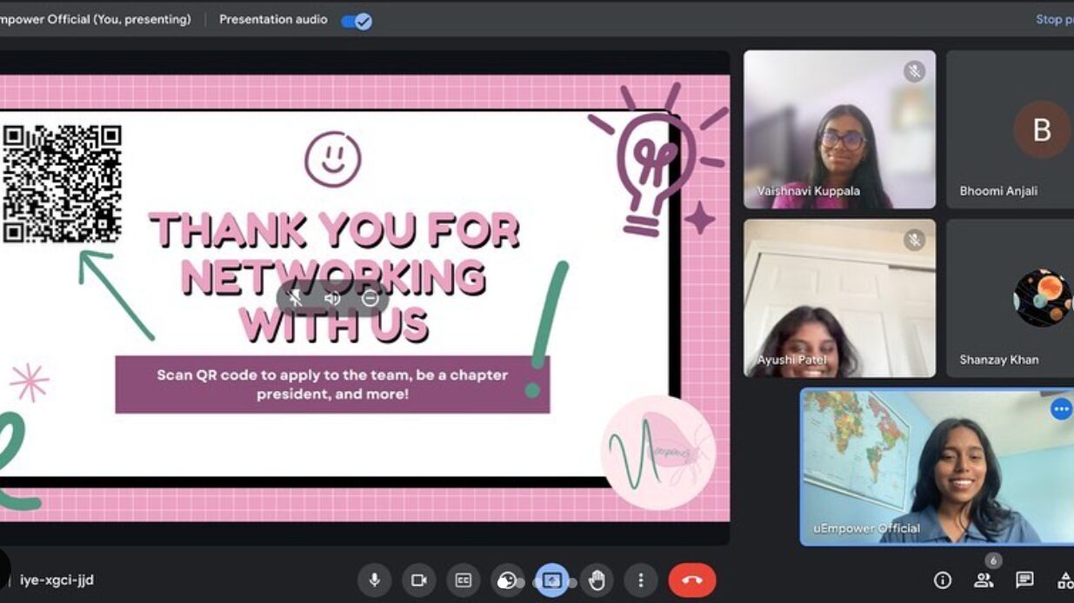Open options on uEmpower Official tile
Image resolution: width=1074 pixels, height=603 pixels.
1061,409
